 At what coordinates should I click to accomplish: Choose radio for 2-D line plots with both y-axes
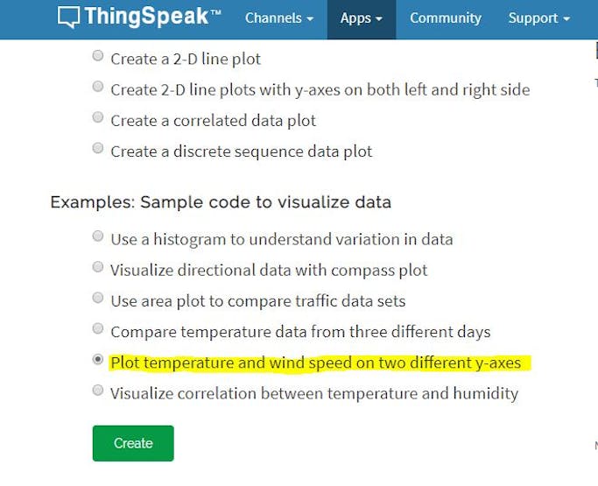point(98,88)
